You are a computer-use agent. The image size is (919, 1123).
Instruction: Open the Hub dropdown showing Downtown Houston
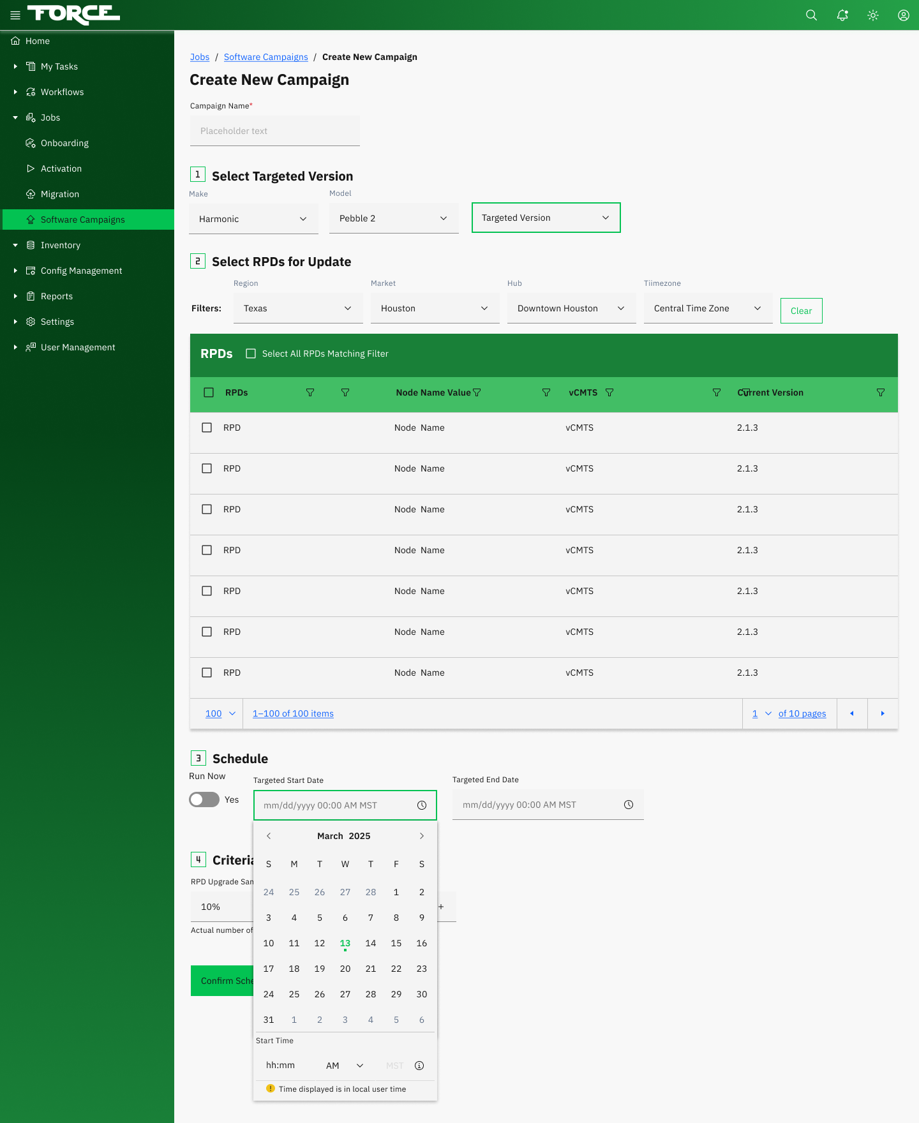(572, 308)
